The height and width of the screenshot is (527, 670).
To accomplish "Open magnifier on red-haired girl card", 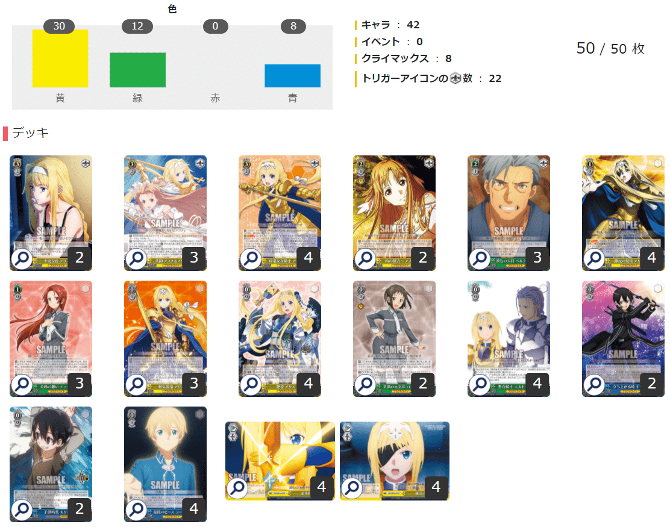I will pos(22,384).
